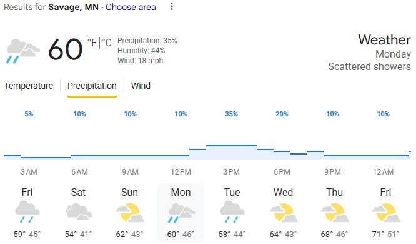Switch temperature units to Fahrenheit

coord(92,43)
